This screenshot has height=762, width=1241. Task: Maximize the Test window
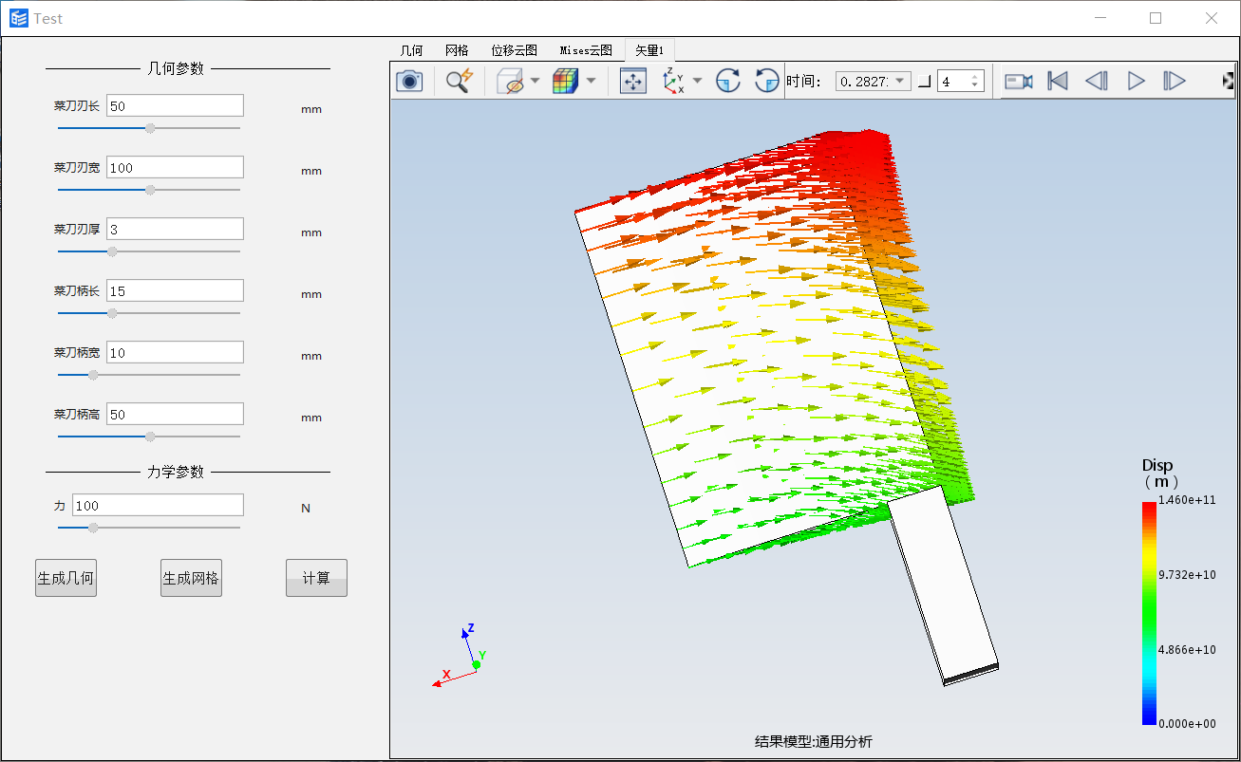point(1156,18)
